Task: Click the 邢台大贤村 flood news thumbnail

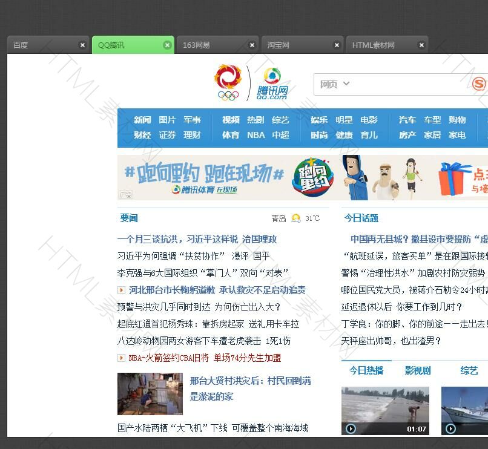Action: [150, 394]
